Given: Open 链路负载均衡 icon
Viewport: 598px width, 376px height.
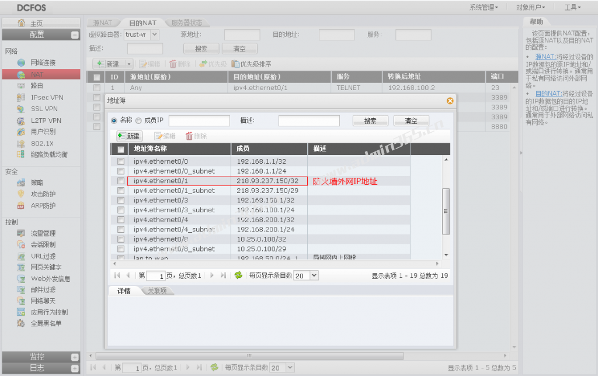Looking at the screenshot, I should point(21,154).
